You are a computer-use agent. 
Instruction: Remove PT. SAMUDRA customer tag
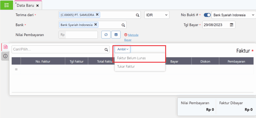click(x=97, y=14)
